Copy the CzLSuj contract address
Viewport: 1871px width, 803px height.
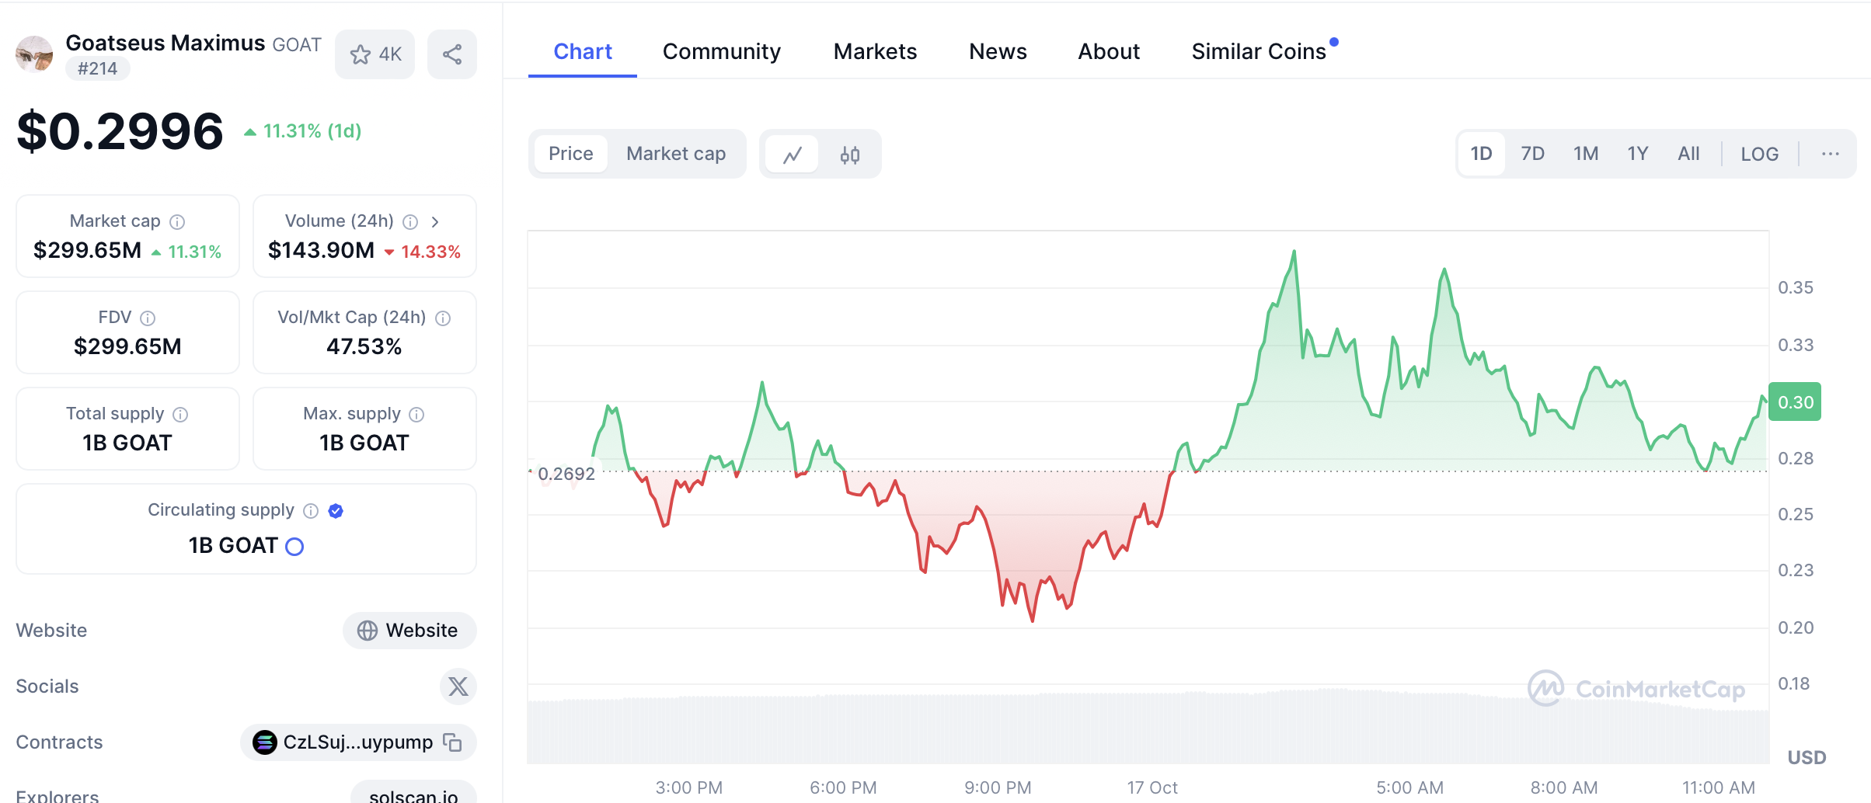(x=452, y=742)
